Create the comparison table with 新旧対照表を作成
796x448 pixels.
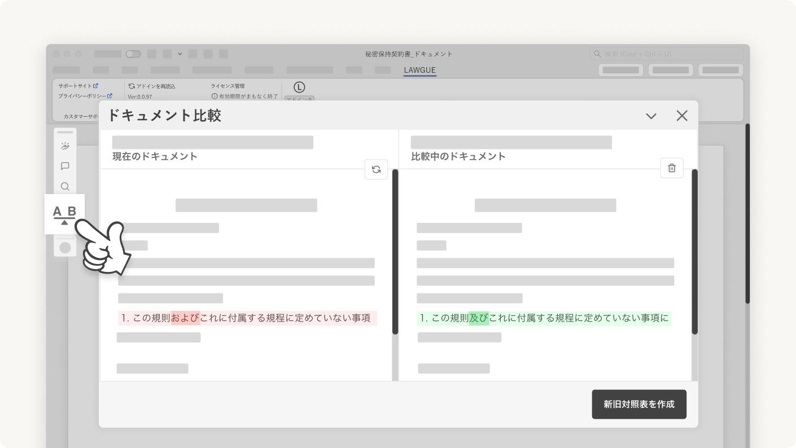pyautogui.click(x=639, y=404)
